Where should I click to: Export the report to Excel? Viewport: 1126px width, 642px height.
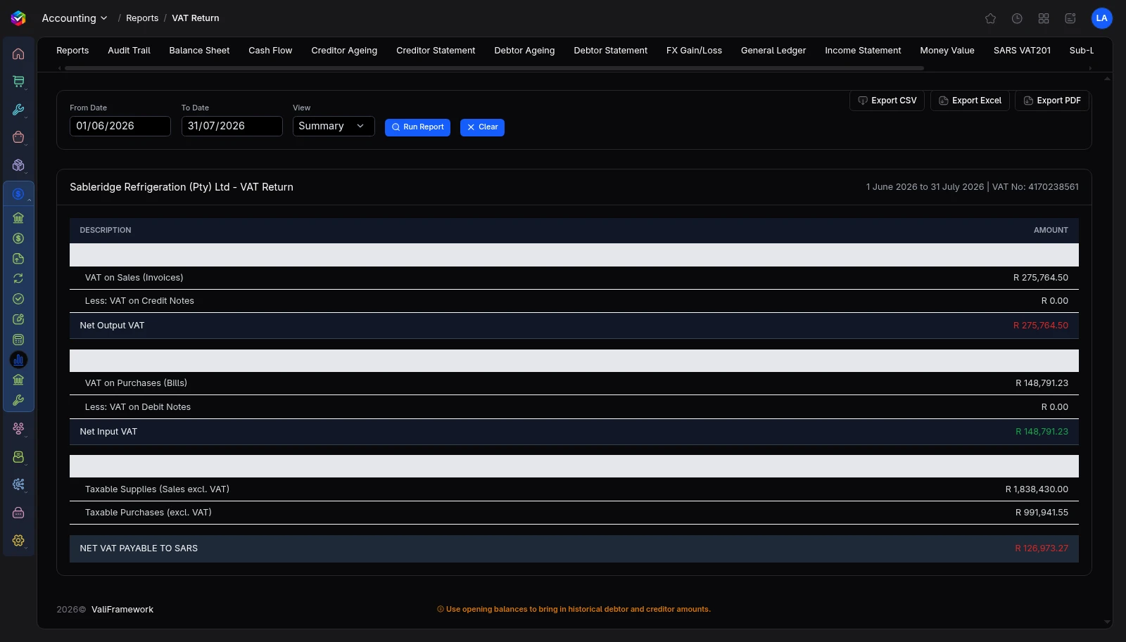[970, 101]
